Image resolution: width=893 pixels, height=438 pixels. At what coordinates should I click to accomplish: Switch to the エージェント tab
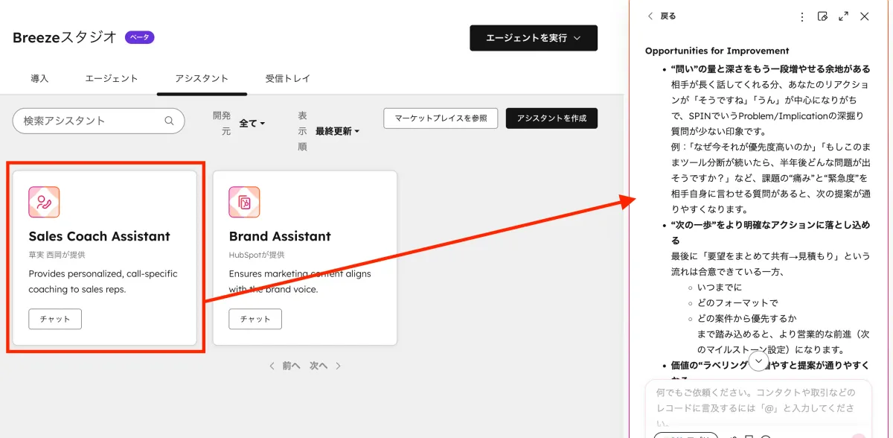tap(112, 77)
